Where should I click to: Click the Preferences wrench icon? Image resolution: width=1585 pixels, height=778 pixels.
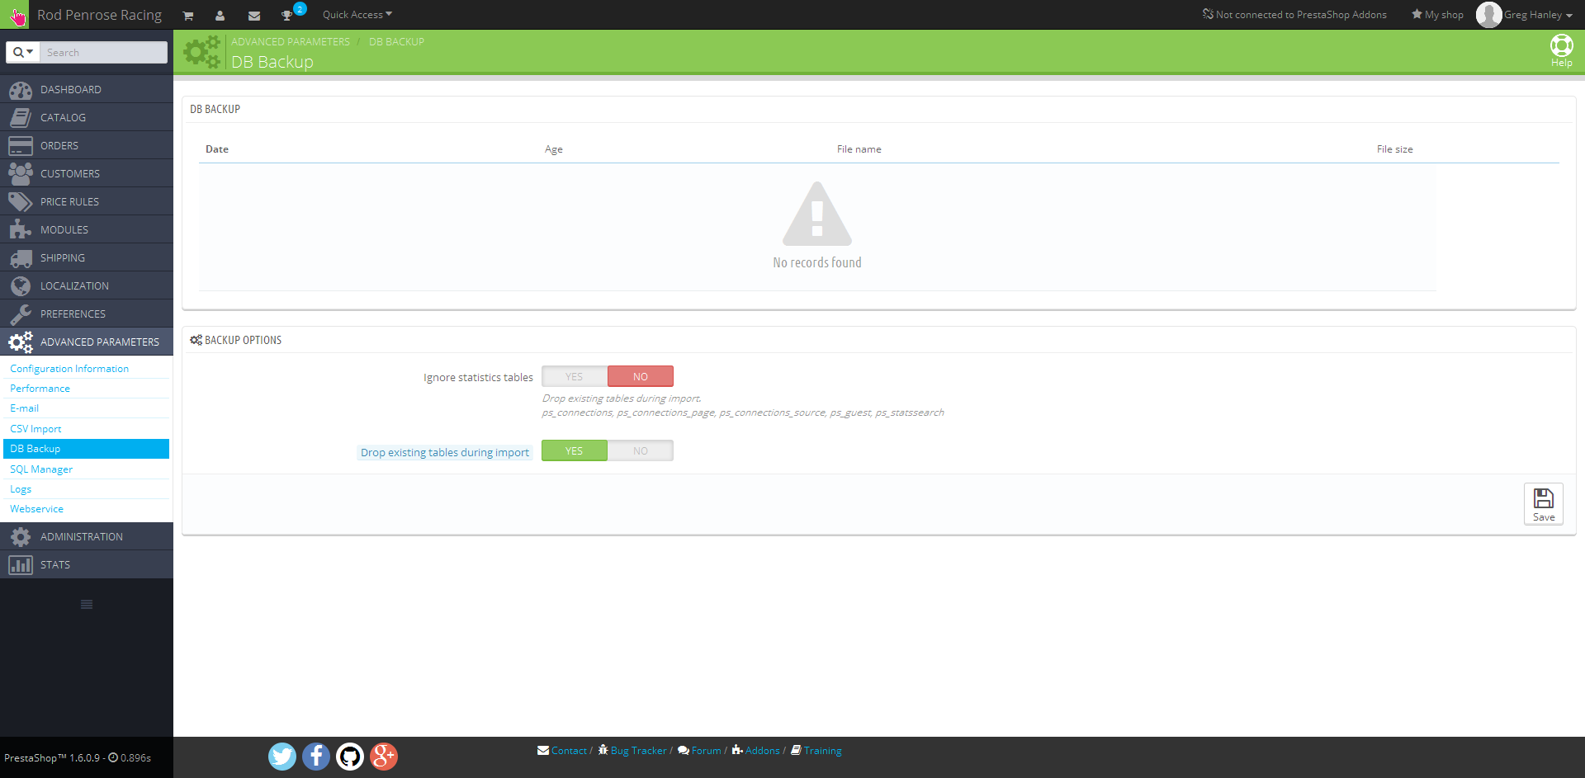click(x=21, y=314)
